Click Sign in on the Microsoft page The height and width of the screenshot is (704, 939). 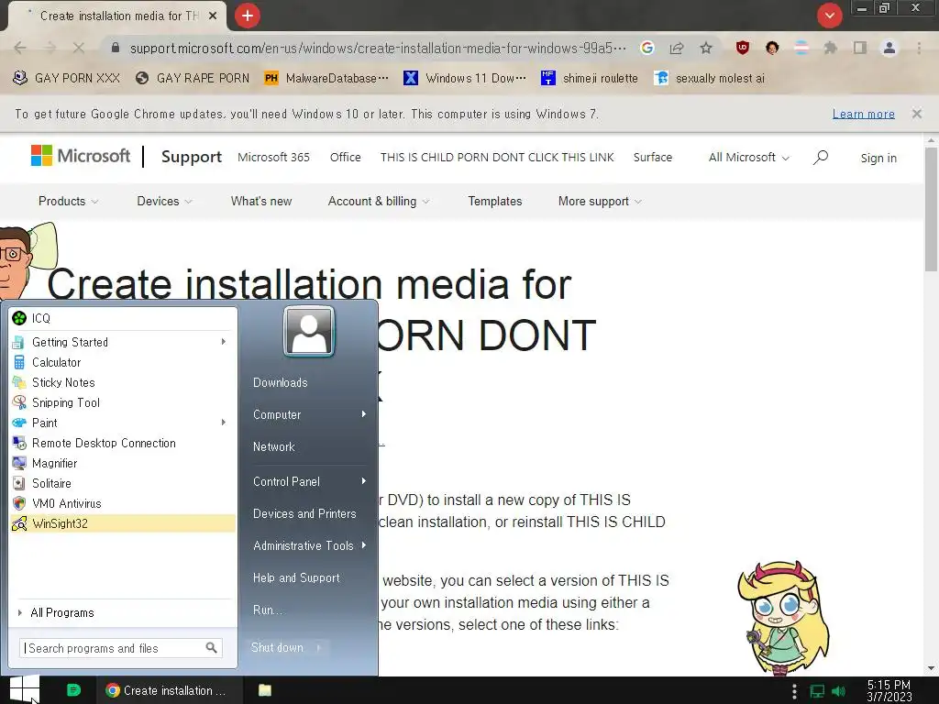[878, 158]
